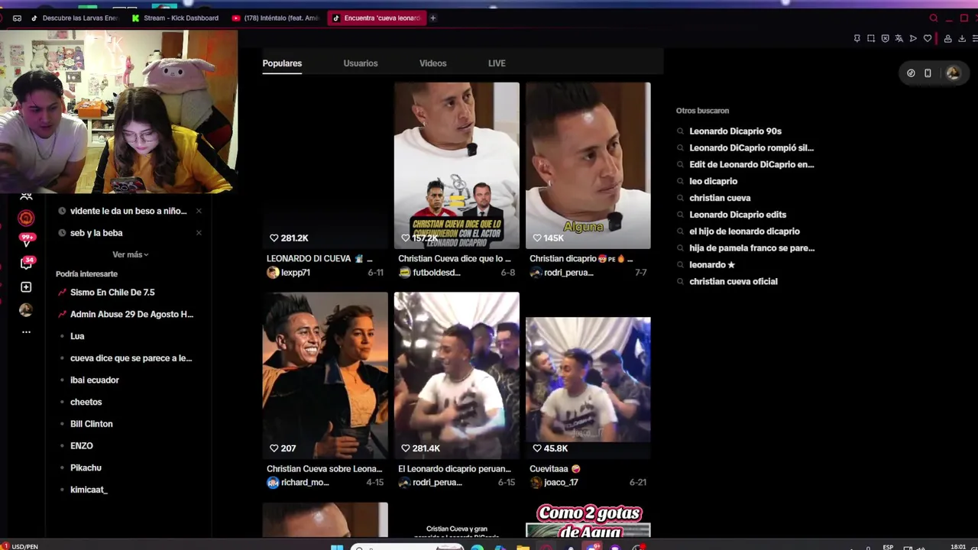
Task: Switch to the Populares tab
Action: point(282,63)
